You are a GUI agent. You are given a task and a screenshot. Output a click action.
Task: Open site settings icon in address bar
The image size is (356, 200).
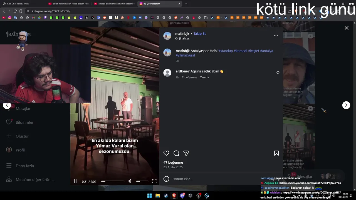(x=28, y=11)
